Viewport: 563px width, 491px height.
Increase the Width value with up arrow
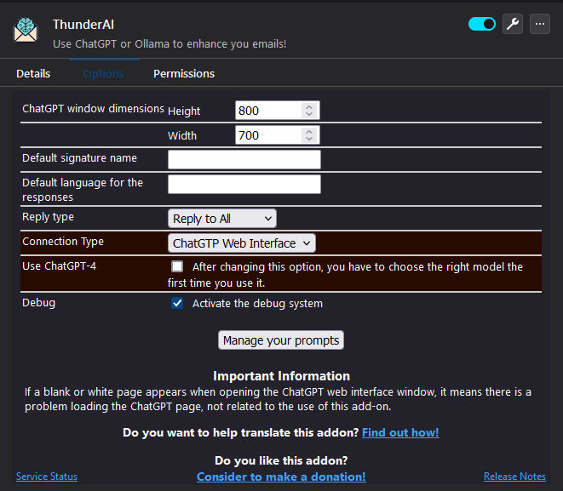pyautogui.click(x=309, y=131)
